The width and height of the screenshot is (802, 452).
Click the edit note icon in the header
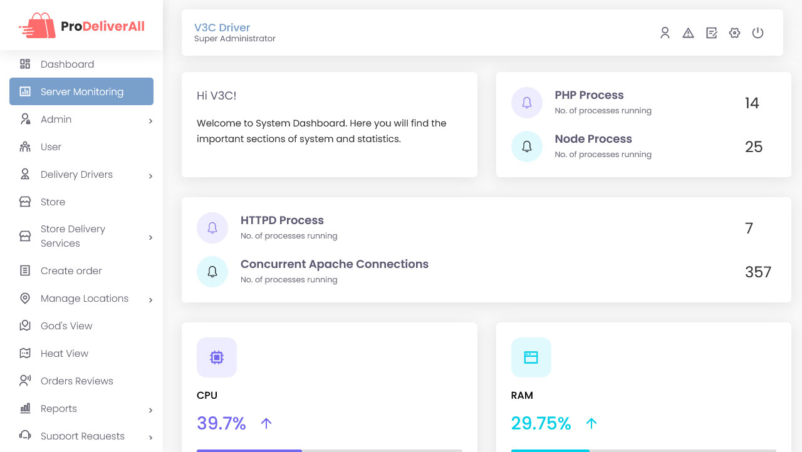point(711,33)
